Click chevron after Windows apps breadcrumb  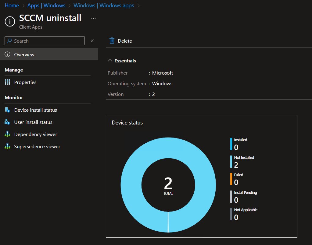click(138, 5)
